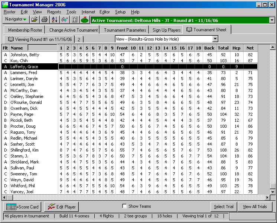Click the Flt column header
277x223 pixels.
5,48
